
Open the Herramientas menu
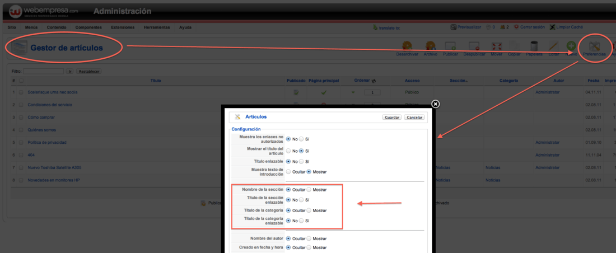(157, 27)
